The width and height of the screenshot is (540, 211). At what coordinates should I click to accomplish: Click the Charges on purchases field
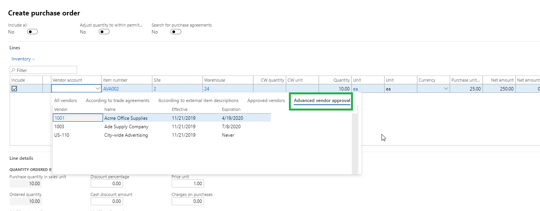[188, 201]
